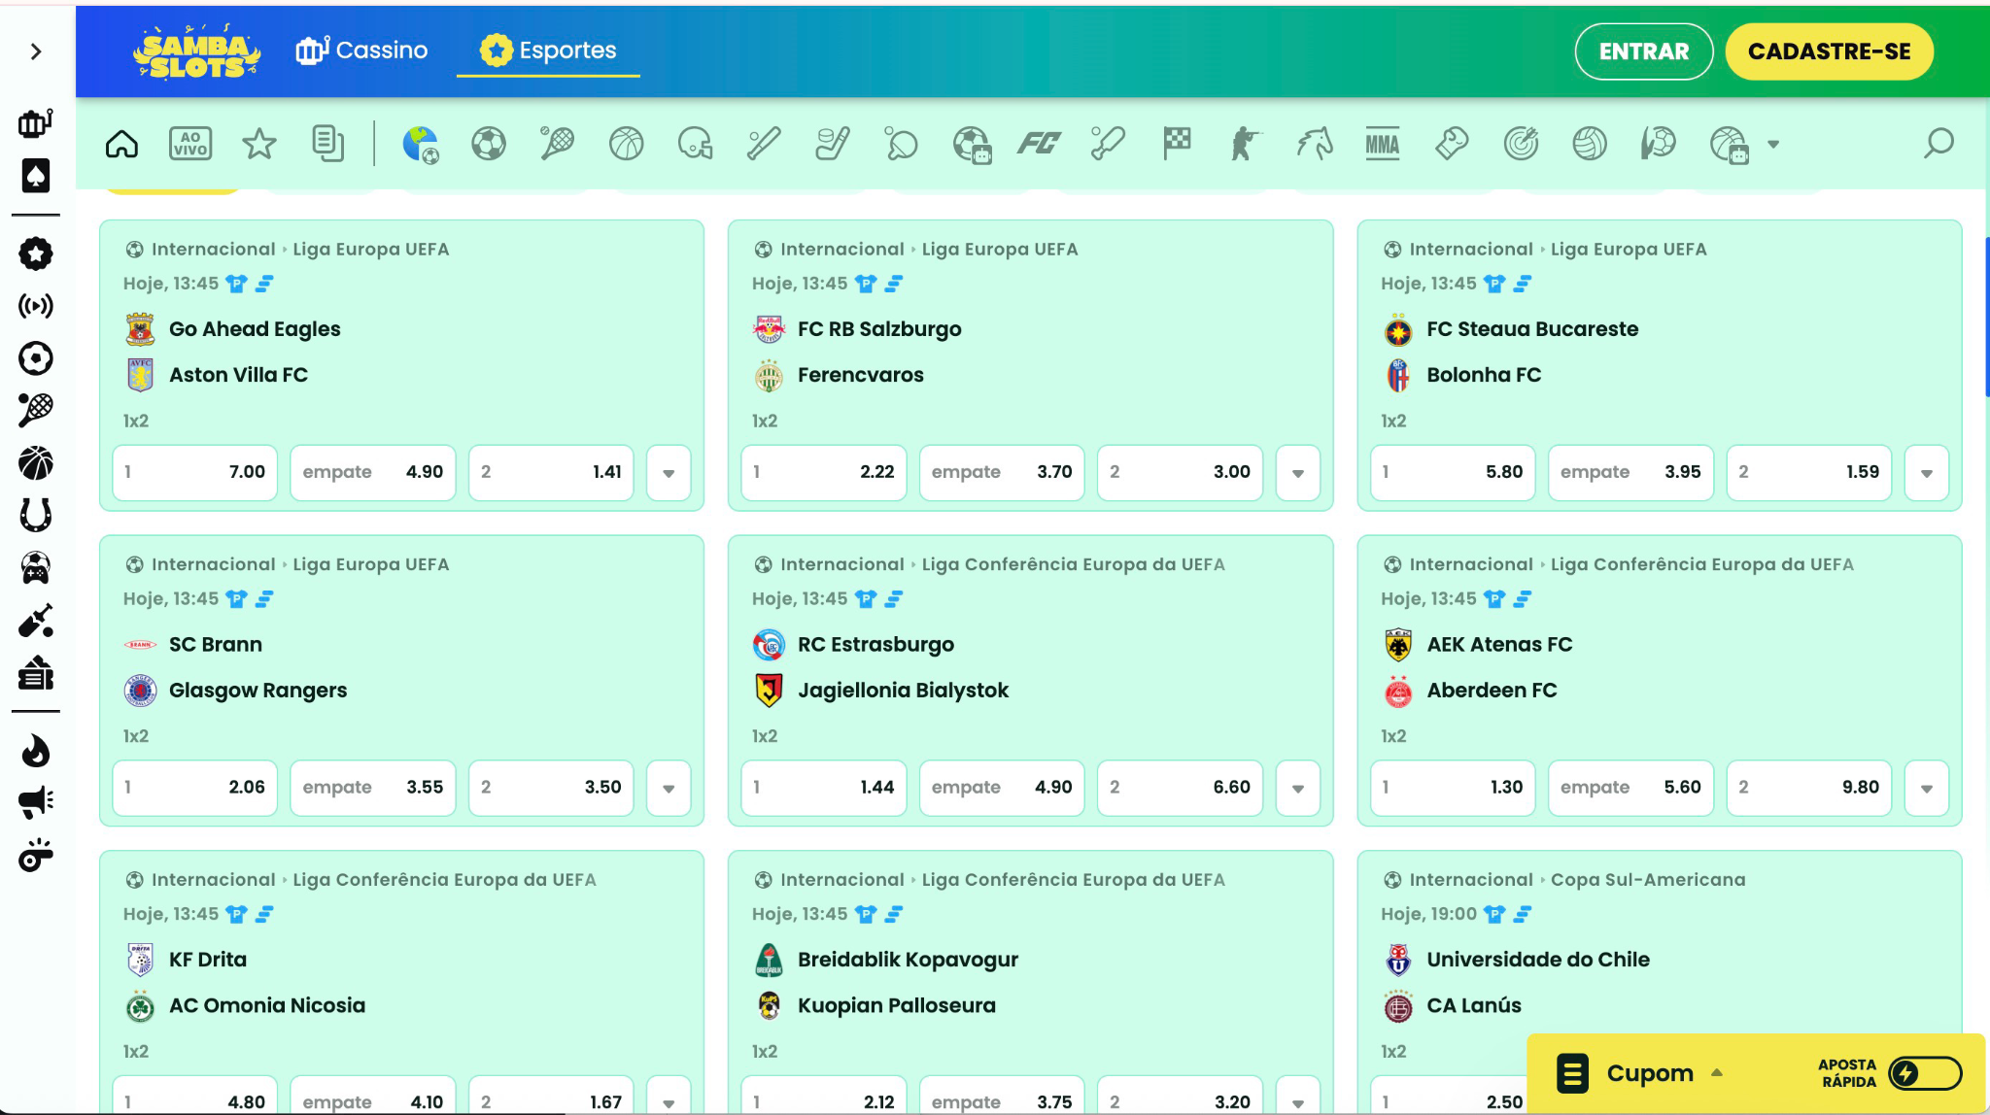Switch to the Cassino tab
The width and height of the screenshot is (1990, 1115).
pyautogui.click(x=361, y=51)
